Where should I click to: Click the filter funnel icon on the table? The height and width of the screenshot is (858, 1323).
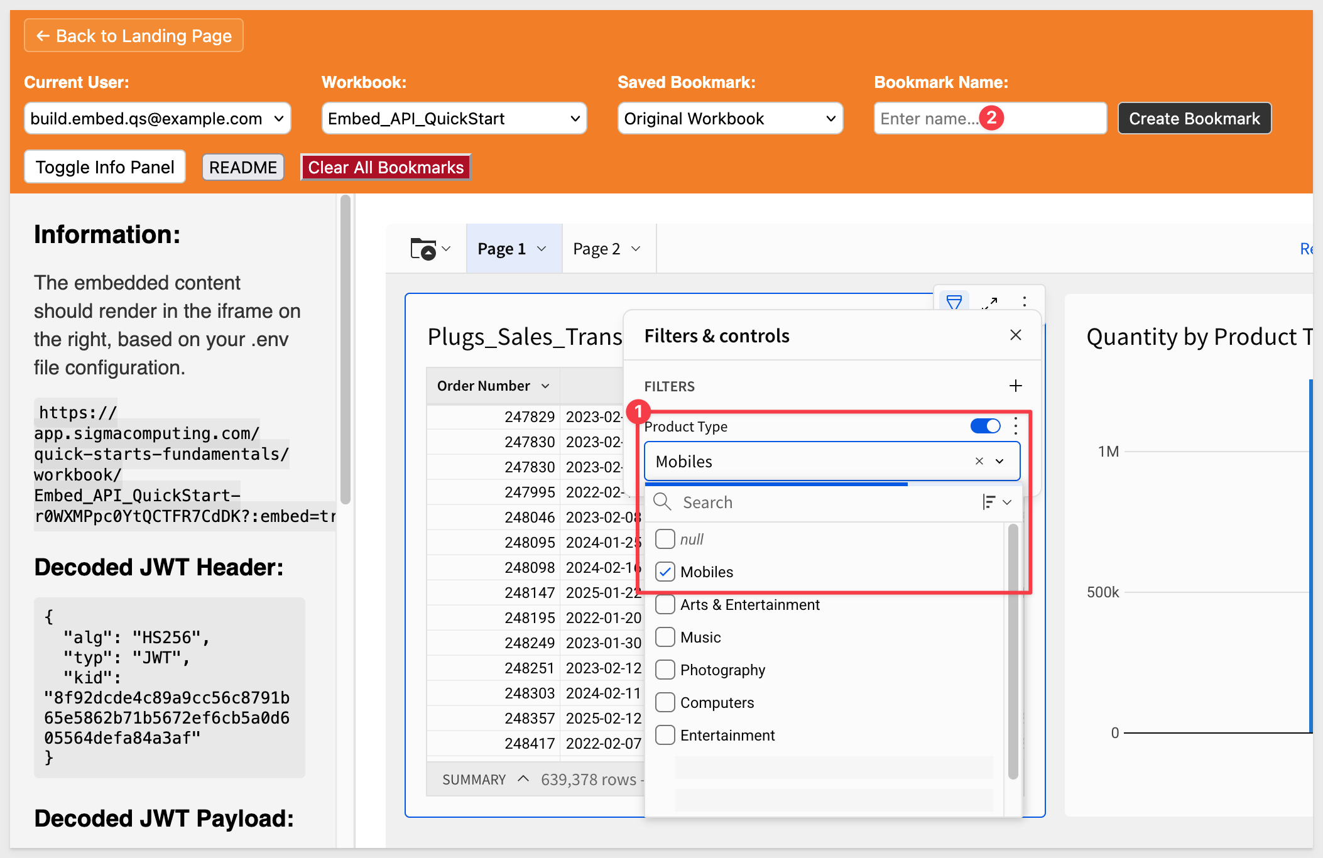point(954,302)
